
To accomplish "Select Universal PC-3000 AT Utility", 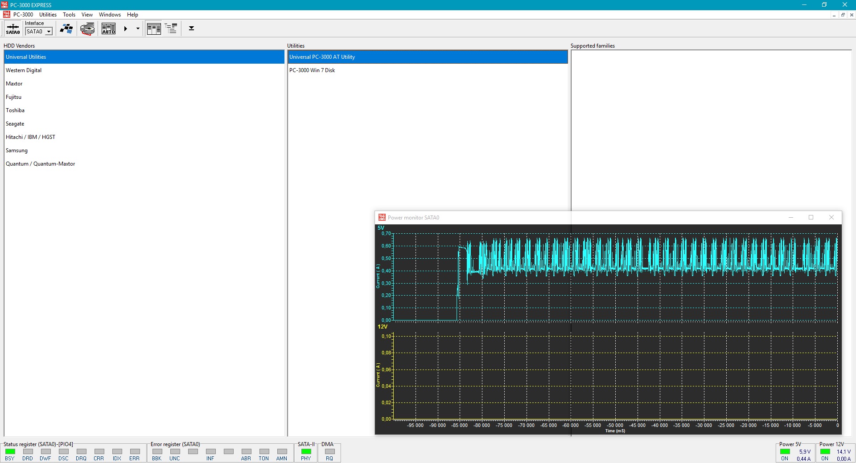I will pyautogui.click(x=428, y=57).
